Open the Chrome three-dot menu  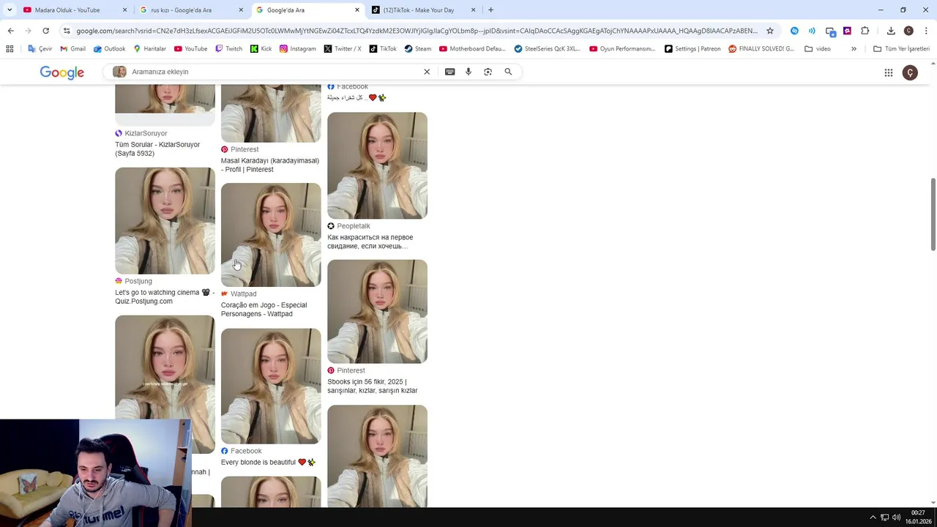[926, 31]
